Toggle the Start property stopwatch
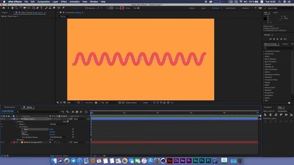The width and height of the screenshot is (294, 165). coord(22,129)
